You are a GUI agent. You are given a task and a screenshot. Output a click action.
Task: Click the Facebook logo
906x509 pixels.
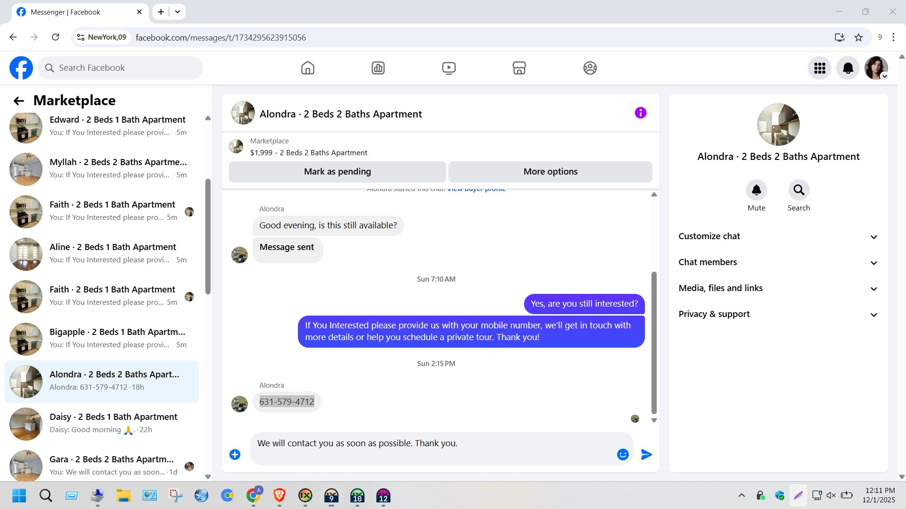pos(21,68)
